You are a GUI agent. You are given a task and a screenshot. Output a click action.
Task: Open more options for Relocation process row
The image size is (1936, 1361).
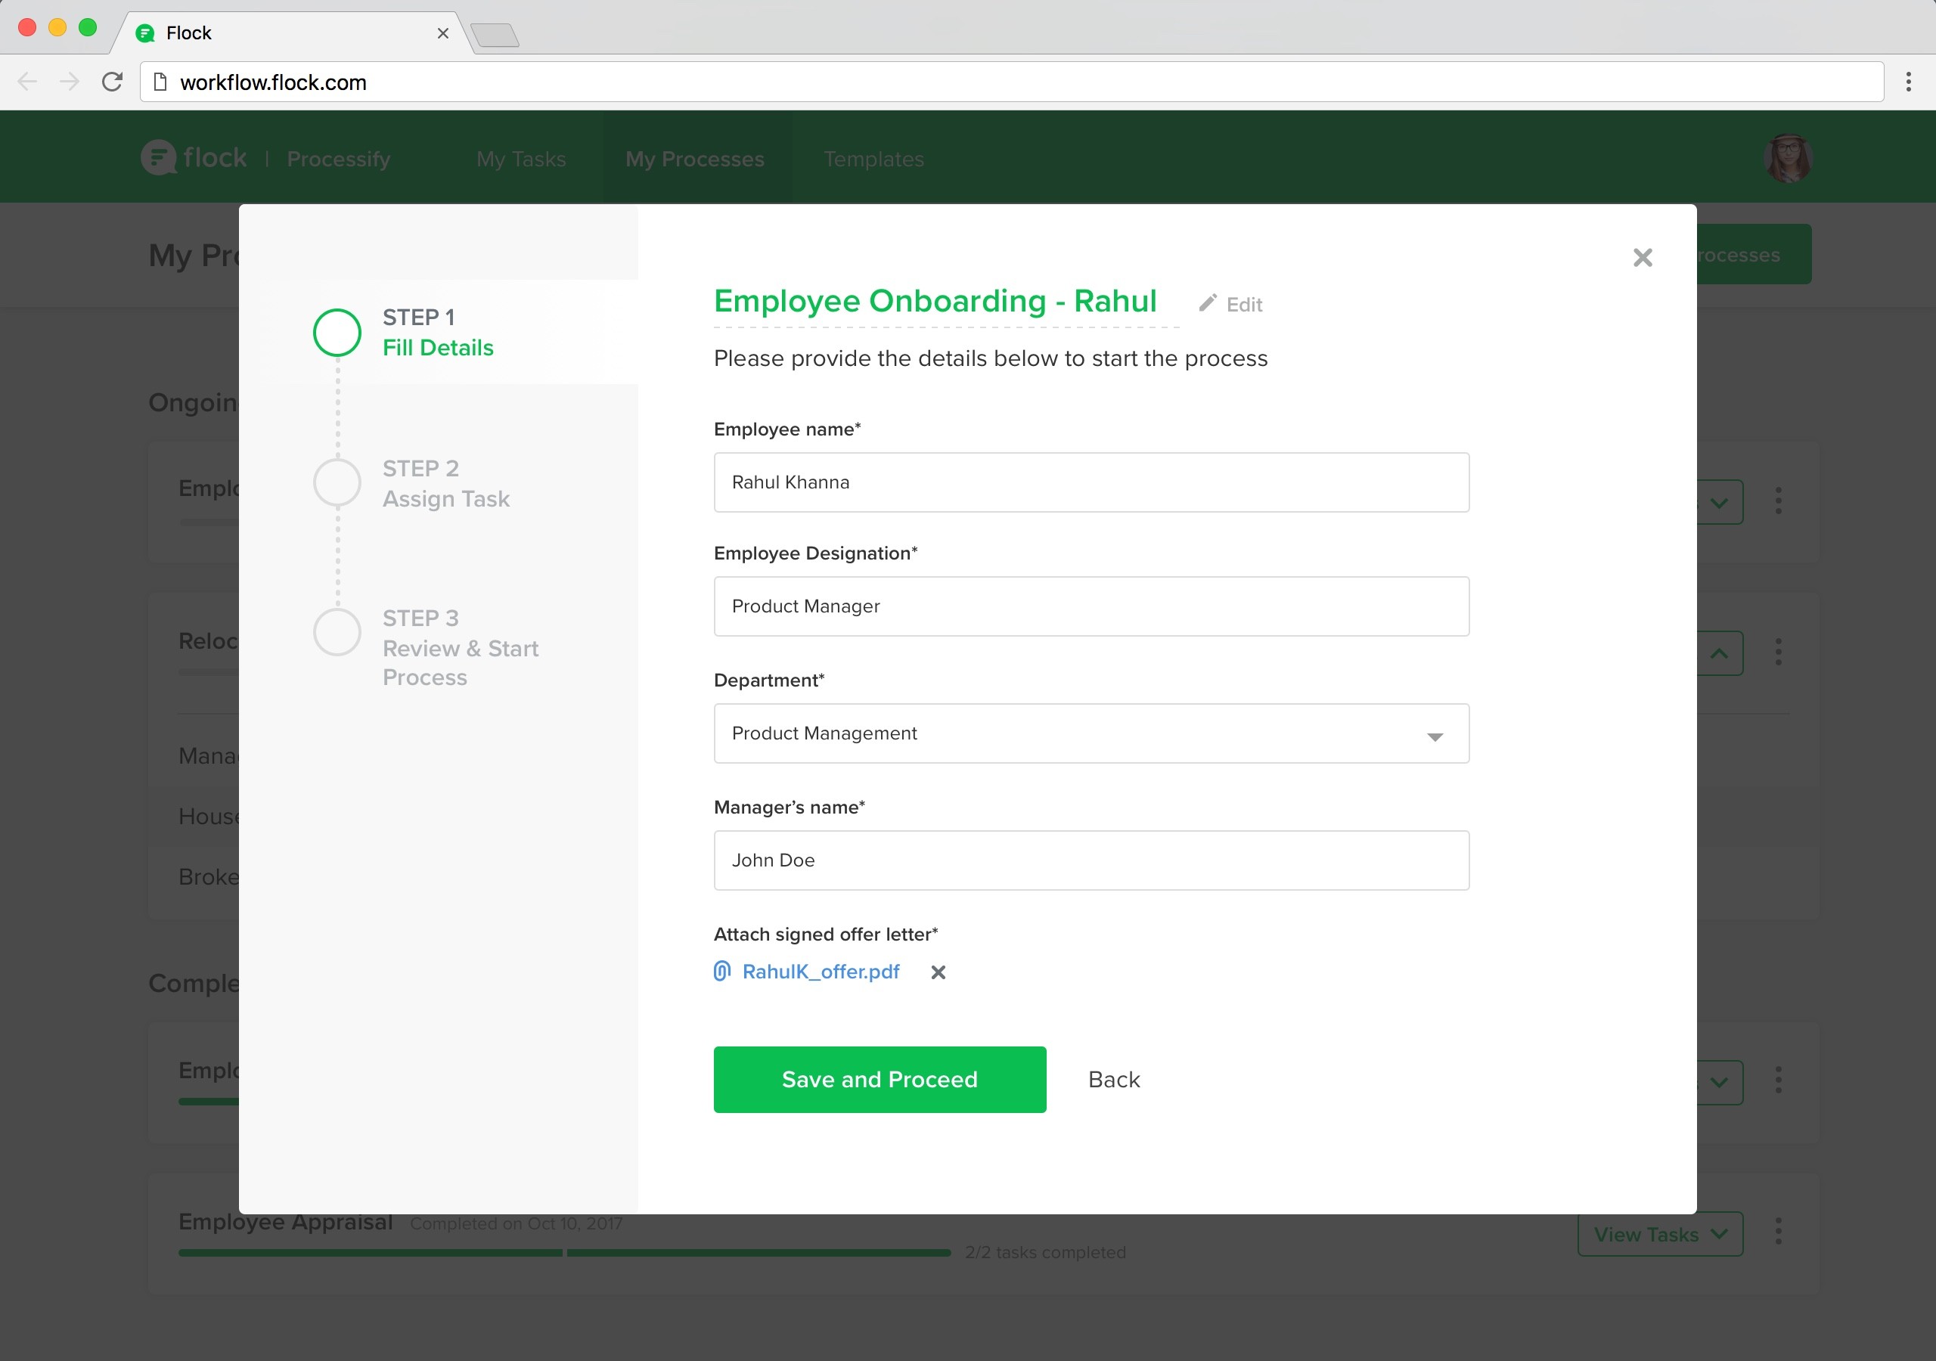[x=1778, y=652]
